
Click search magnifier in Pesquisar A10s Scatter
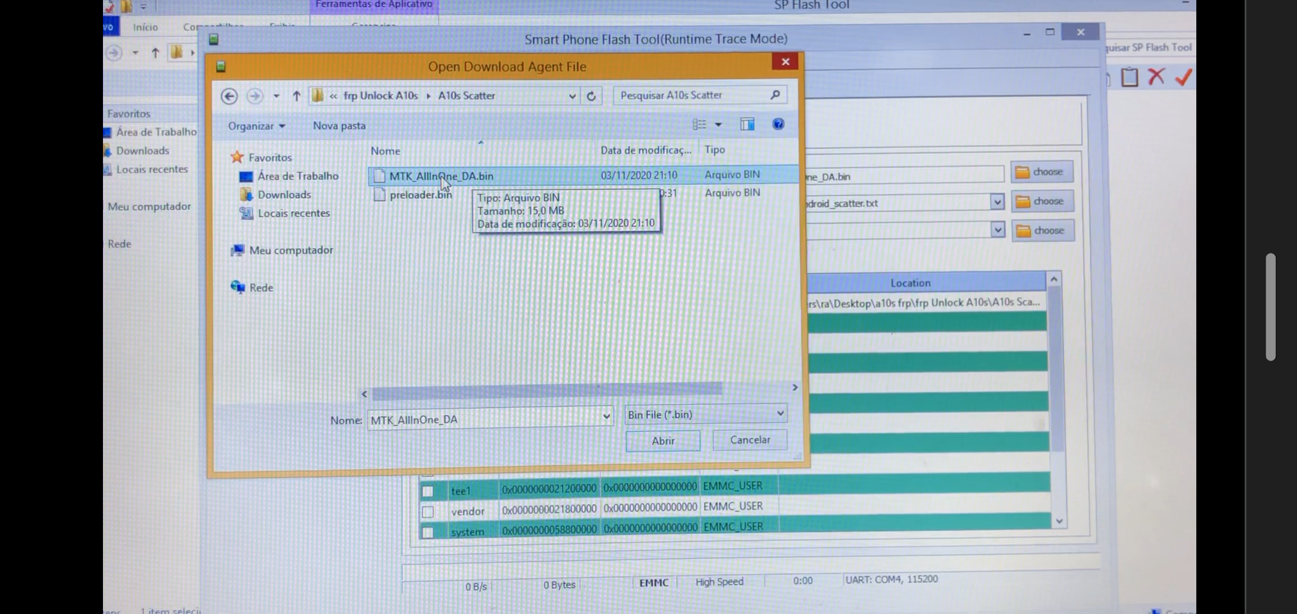(775, 95)
